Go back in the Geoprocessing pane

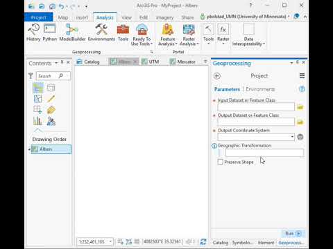pos(217,76)
